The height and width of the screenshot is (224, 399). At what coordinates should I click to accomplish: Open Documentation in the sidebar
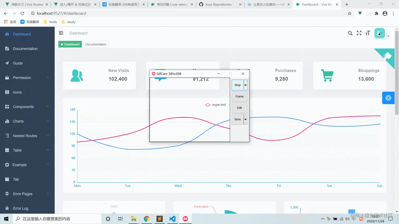point(27,49)
